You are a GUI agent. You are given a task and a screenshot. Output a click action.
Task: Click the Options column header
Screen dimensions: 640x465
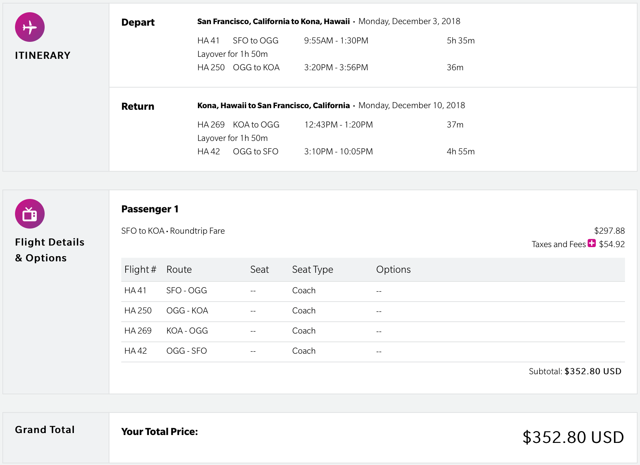pyautogui.click(x=393, y=270)
